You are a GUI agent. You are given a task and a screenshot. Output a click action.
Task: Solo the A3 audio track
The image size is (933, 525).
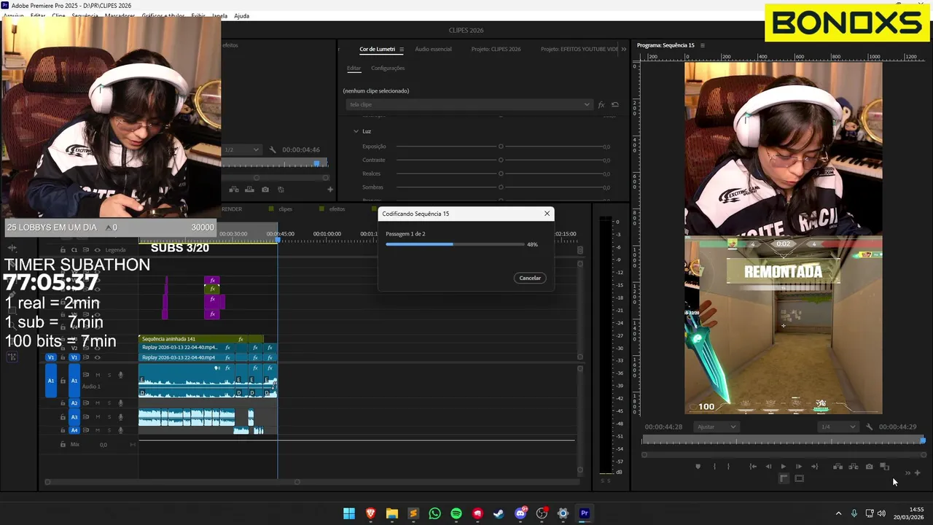[x=109, y=417]
